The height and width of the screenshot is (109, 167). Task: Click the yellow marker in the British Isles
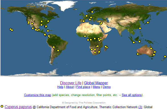click(x=87, y=16)
